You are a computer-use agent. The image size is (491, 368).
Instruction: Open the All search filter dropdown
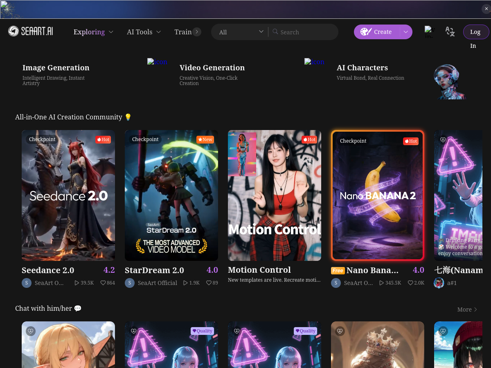[241, 31]
